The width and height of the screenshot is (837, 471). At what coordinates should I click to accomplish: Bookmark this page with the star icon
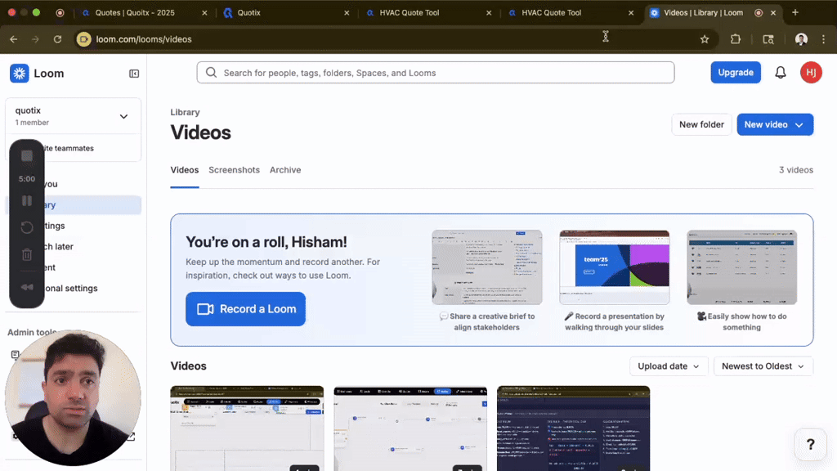click(x=705, y=39)
